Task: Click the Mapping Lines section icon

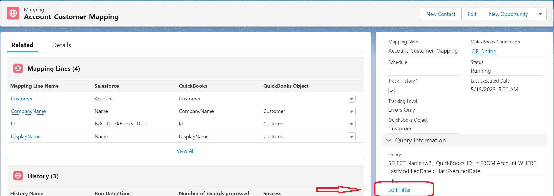Action: pyautogui.click(x=18, y=68)
